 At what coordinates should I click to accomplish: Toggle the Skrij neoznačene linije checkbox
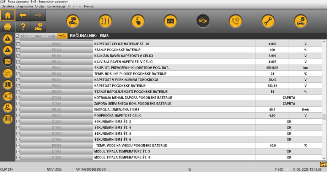[x=17, y=36]
